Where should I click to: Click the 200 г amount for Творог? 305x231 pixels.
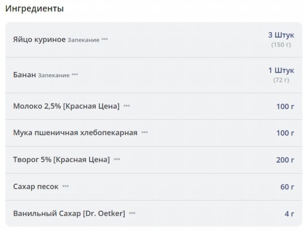pyautogui.click(x=285, y=160)
